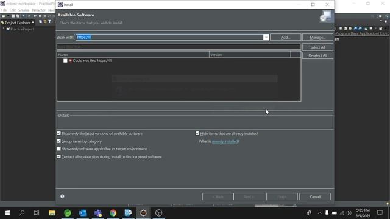Open volume control in system tray
The height and width of the screenshot is (219, 390).
pyautogui.click(x=349, y=213)
